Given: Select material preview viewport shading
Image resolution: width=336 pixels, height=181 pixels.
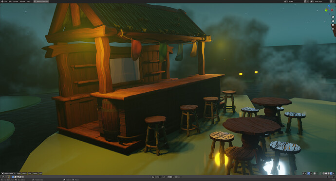Looking at the screenshot, I should 329,174.
